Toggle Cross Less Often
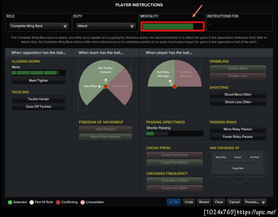The width and height of the screenshot is (278, 217). 175,188
